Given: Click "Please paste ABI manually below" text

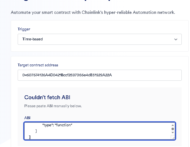Looking at the screenshot, I should pos(53,106).
